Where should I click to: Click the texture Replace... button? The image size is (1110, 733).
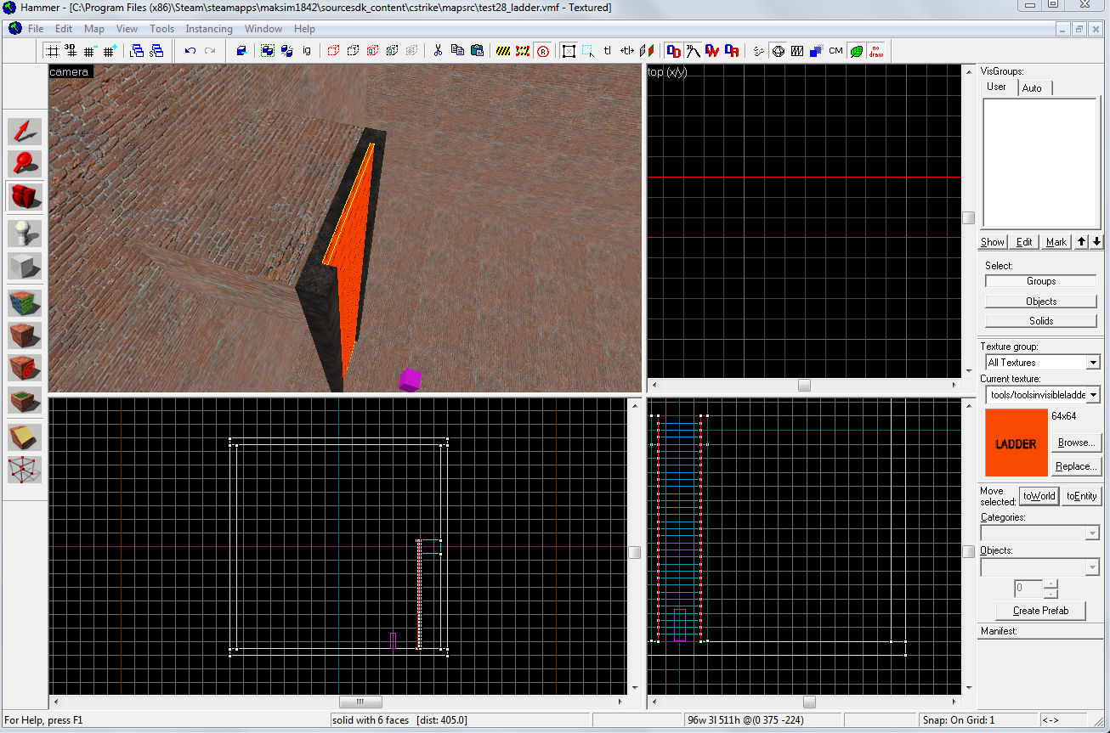pyautogui.click(x=1077, y=466)
